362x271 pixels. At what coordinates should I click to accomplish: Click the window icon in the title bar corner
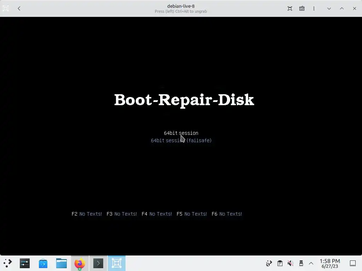[x=6, y=8]
